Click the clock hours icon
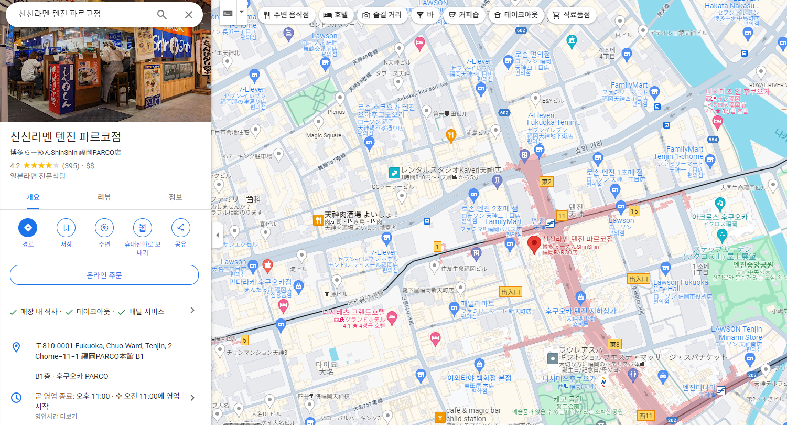This screenshot has width=787, height=425. pyautogui.click(x=16, y=397)
